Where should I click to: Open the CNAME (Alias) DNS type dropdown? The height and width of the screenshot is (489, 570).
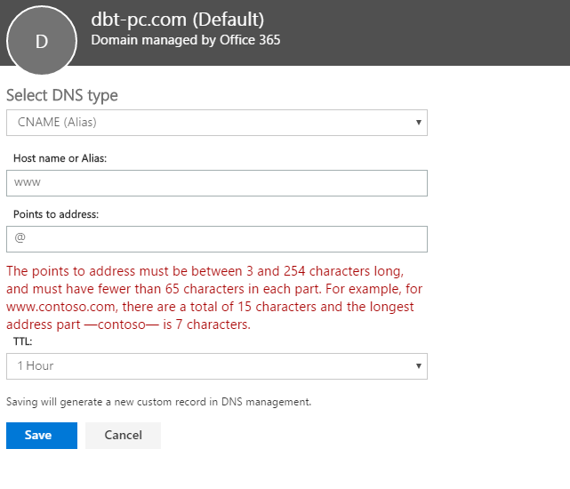click(x=205, y=123)
